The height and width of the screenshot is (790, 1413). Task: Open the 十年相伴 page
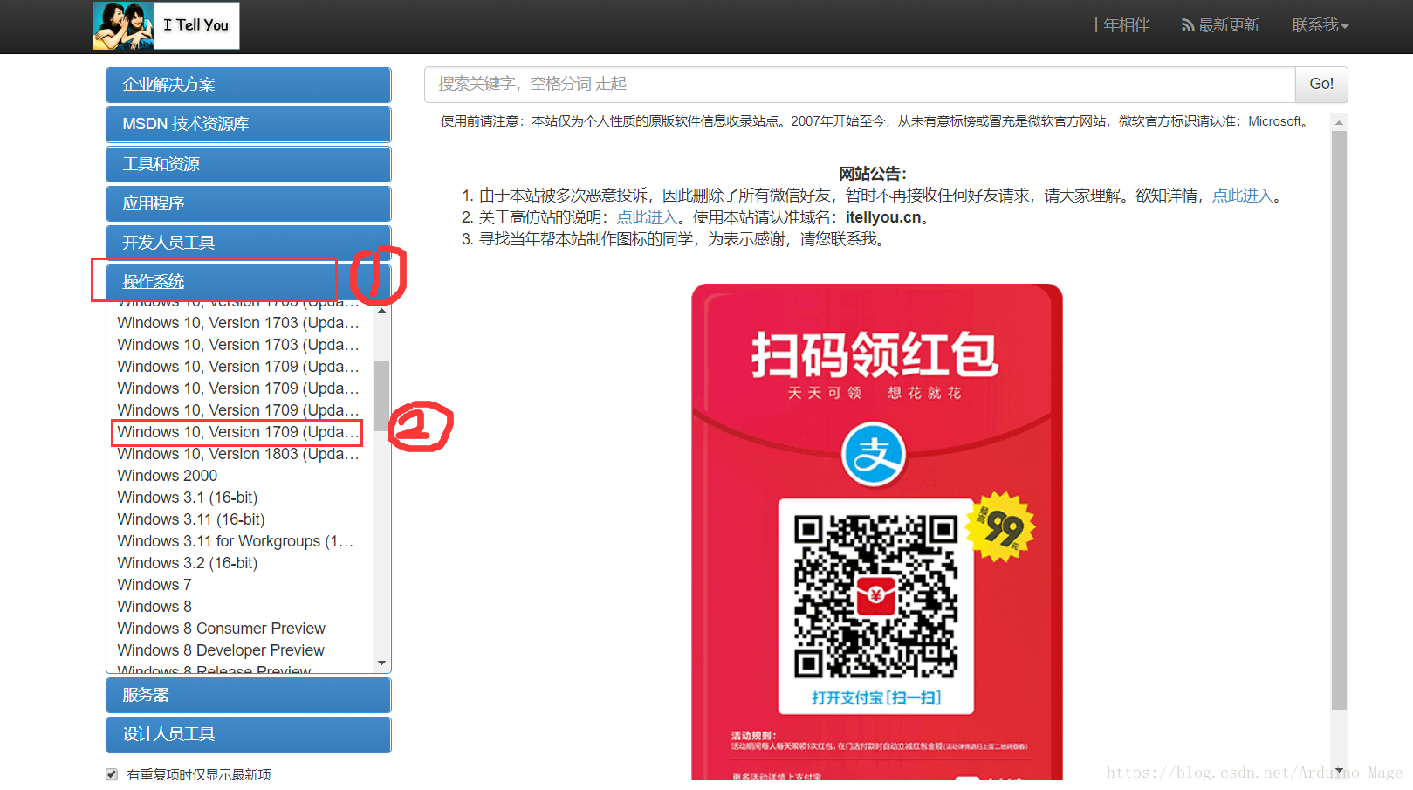tap(1119, 25)
